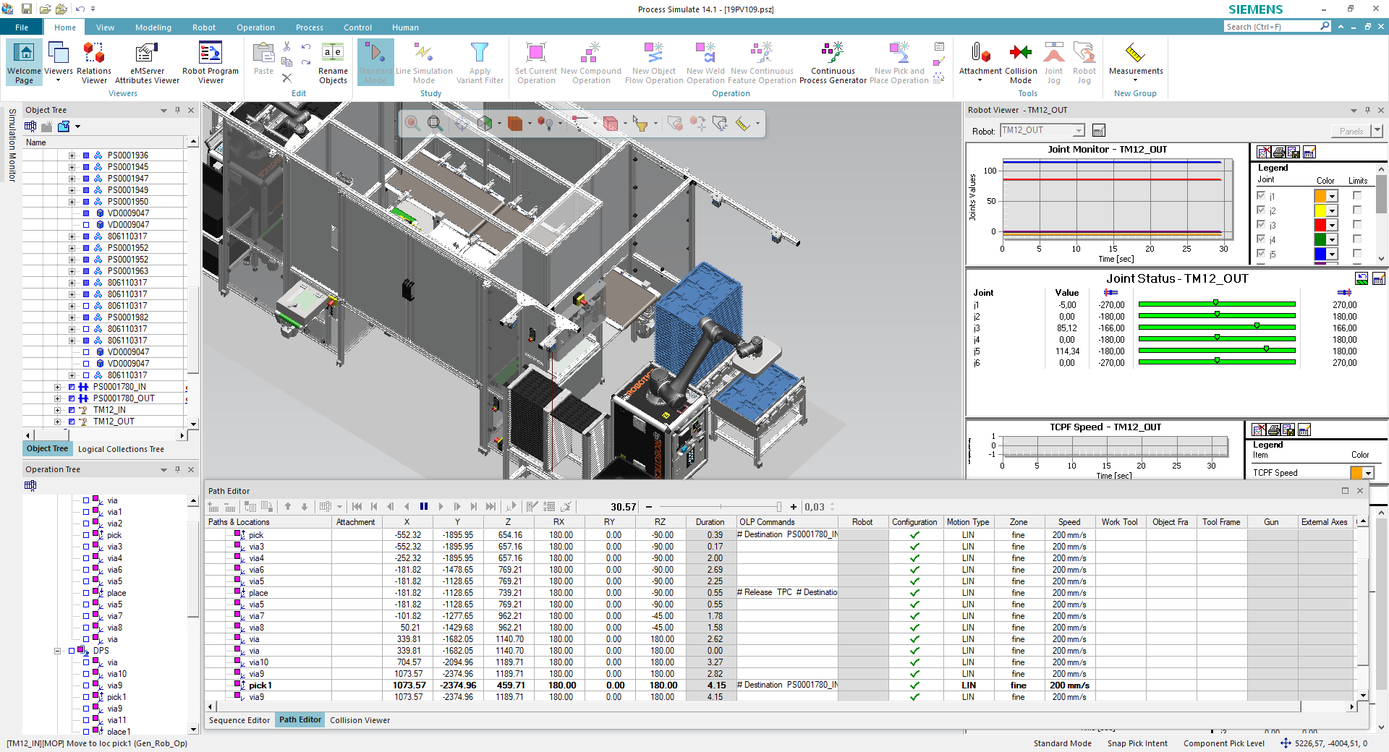The width and height of the screenshot is (1389, 752).
Task: Open Robot Program Viewer
Action: point(211,62)
